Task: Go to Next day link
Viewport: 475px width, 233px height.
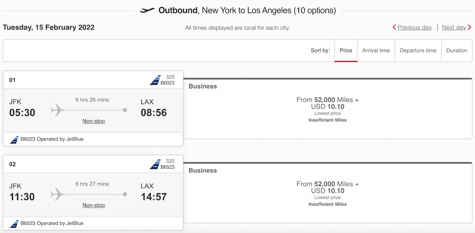Action: (454, 27)
